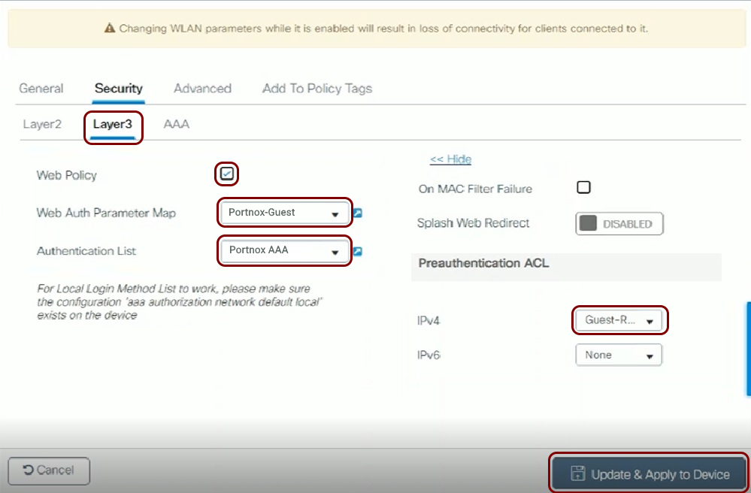Expand the IPv6 Preauthentication ACL dropdown

pyautogui.click(x=618, y=355)
